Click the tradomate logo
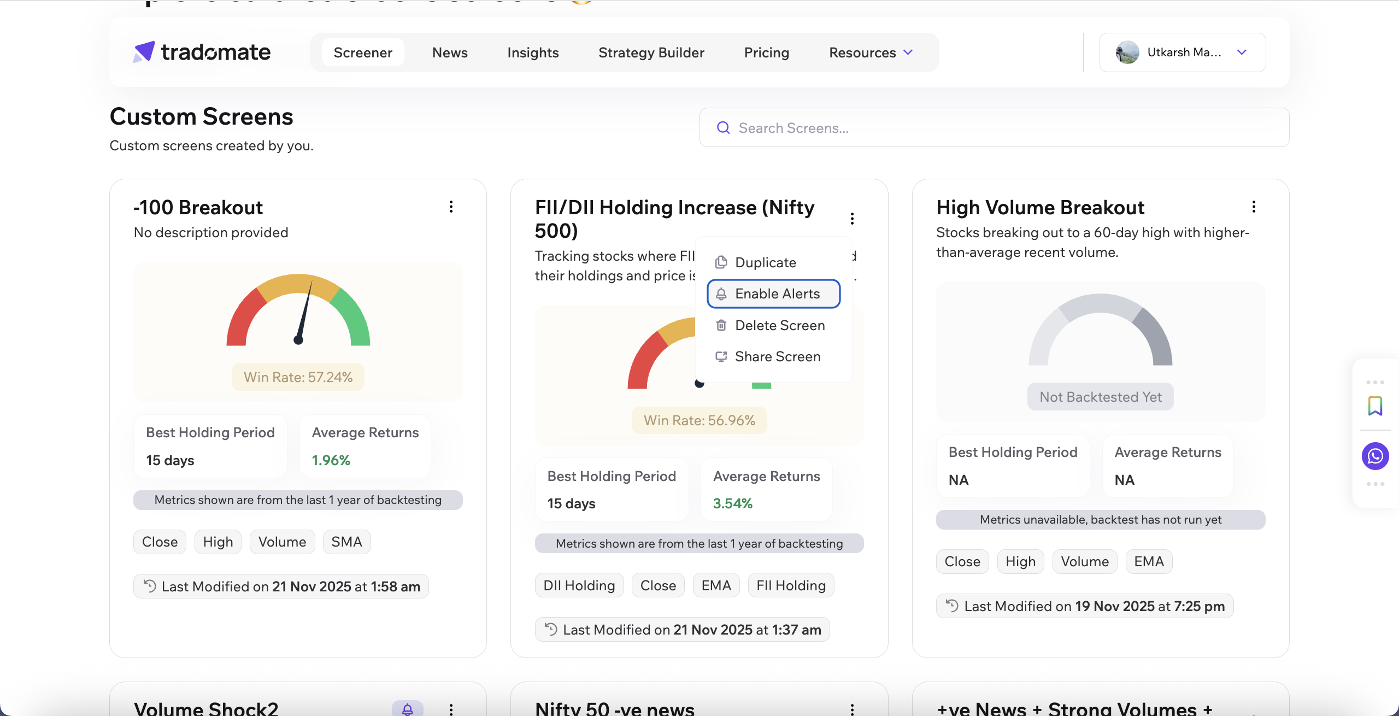The image size is (1399, 716). tap(202, 52)
